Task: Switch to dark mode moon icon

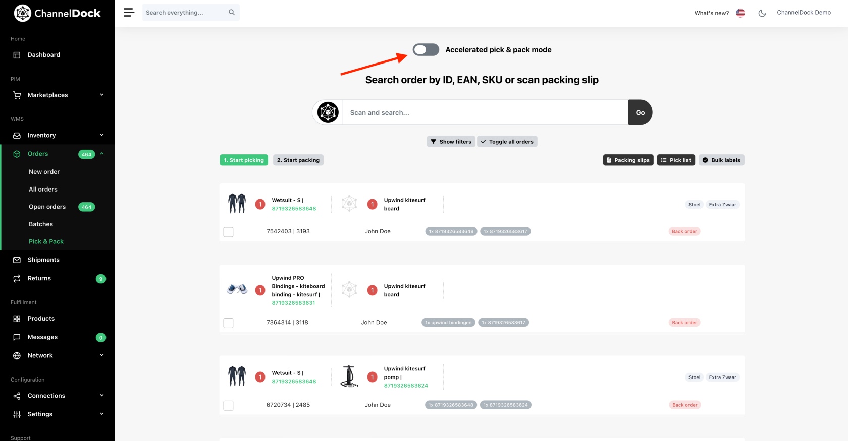Action: point(762,13)
